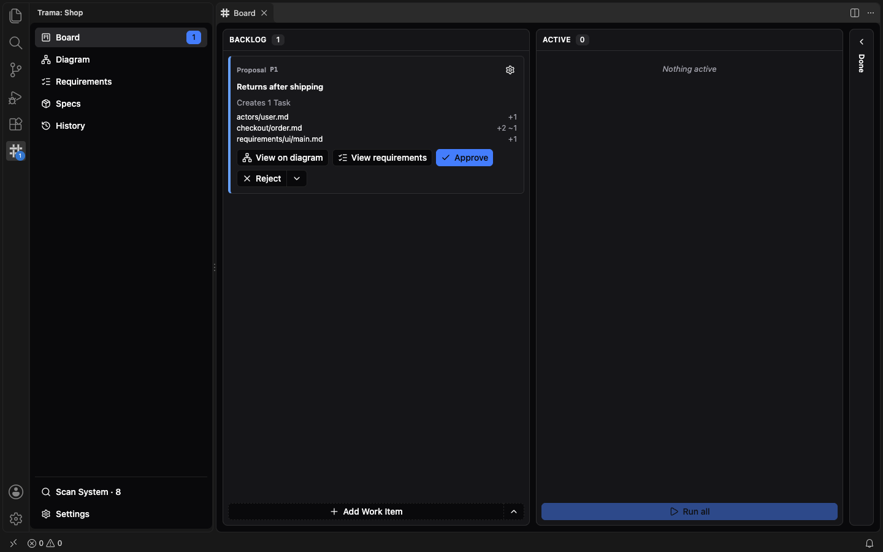Approve the Returns after shipping proposal
The width and height of the screenshot is (883, 552).
465,158
